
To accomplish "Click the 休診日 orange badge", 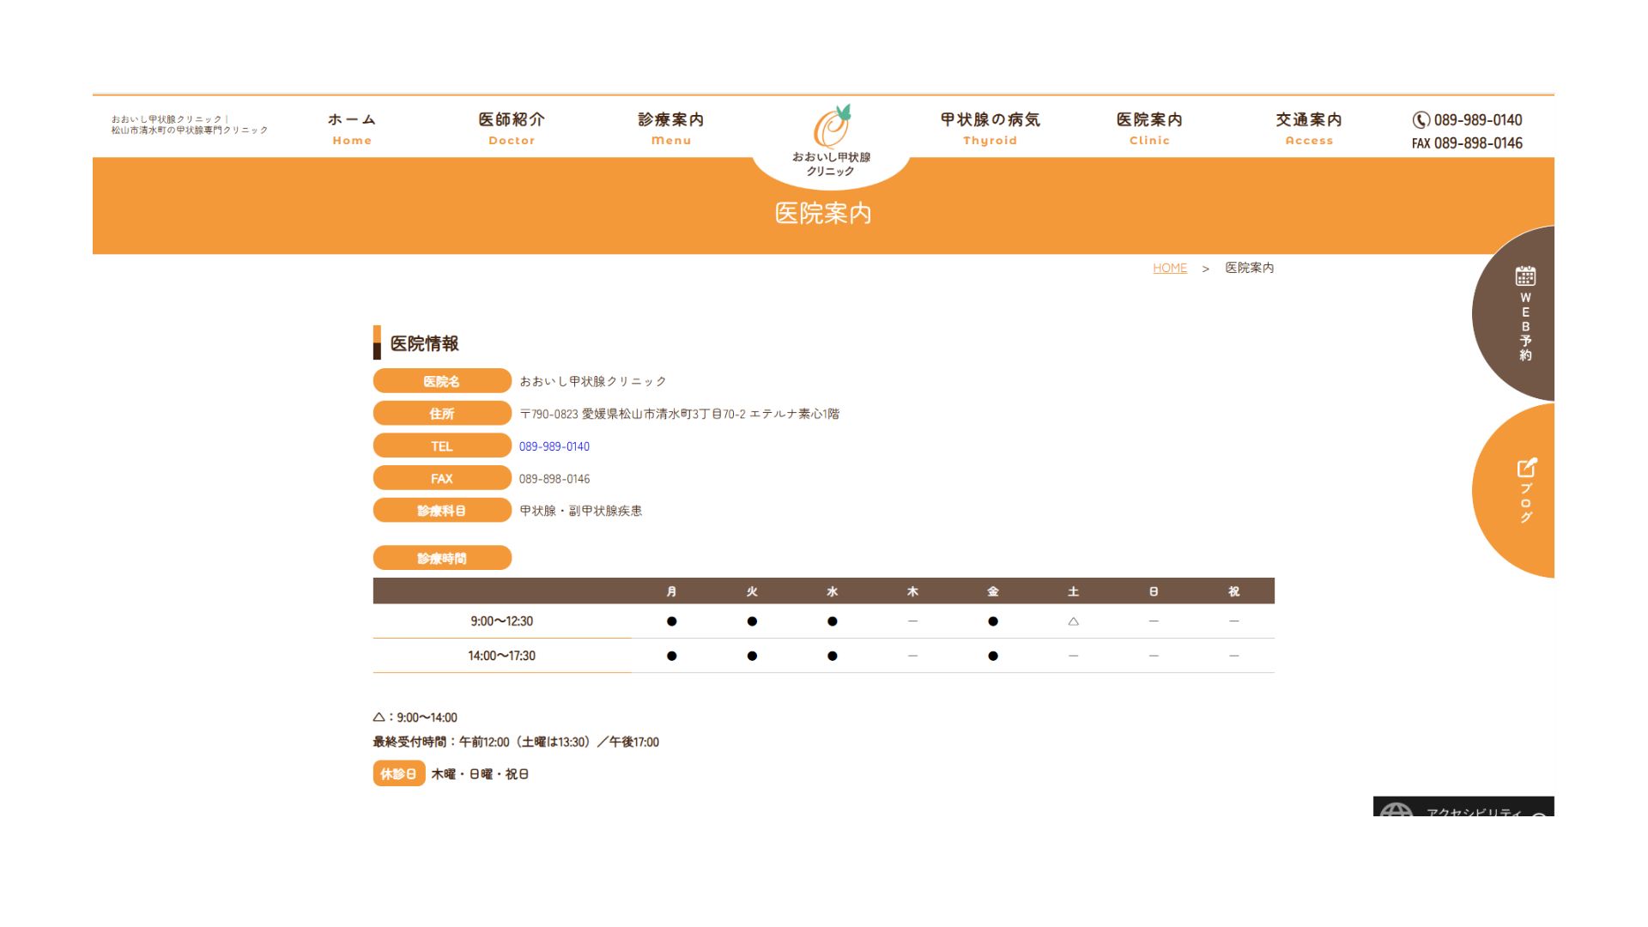I will click(x=398, y=773).
